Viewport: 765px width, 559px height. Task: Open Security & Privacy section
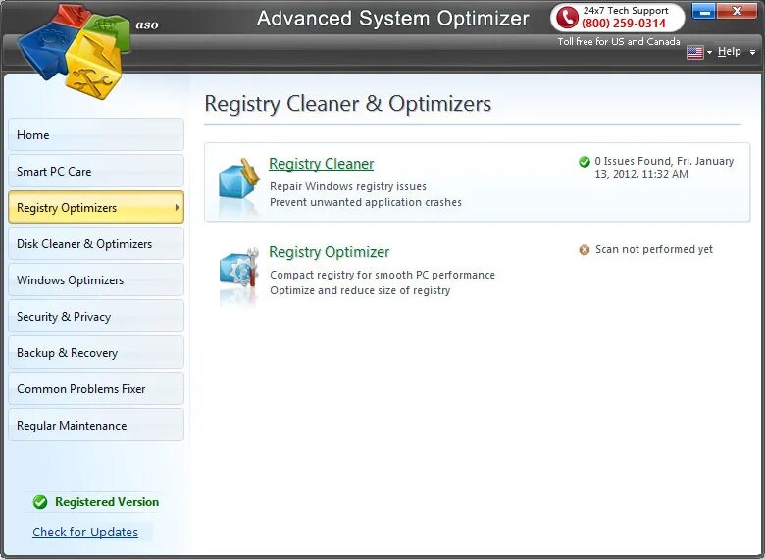[x=96, y=316]
